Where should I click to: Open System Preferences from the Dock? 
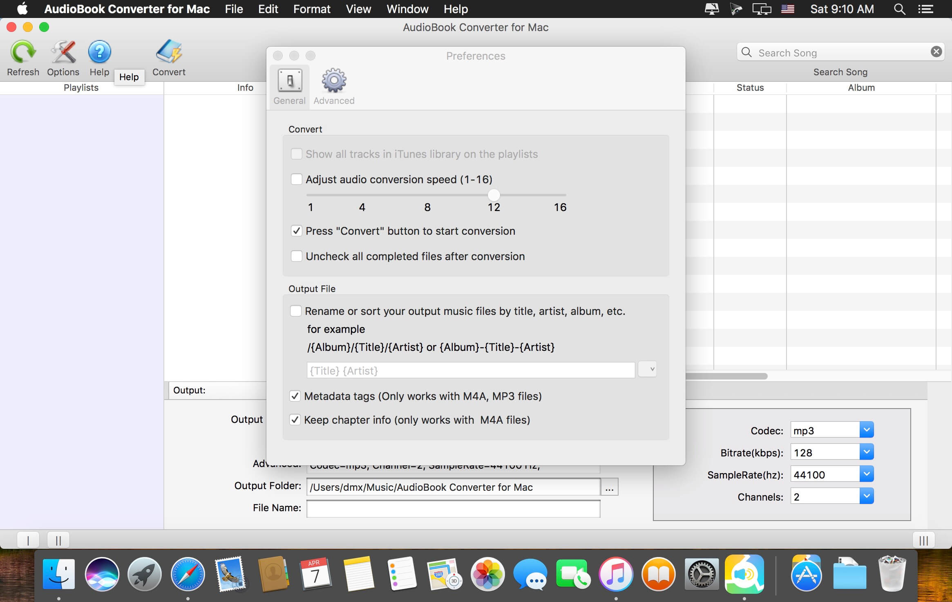pos(702,574)
